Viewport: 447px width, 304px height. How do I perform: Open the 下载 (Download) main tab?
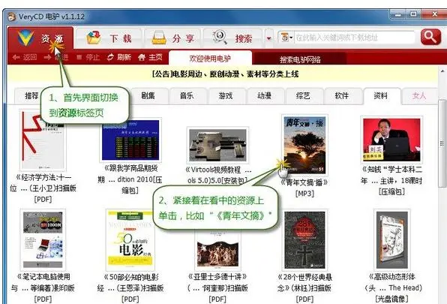[x=109, y=38]
